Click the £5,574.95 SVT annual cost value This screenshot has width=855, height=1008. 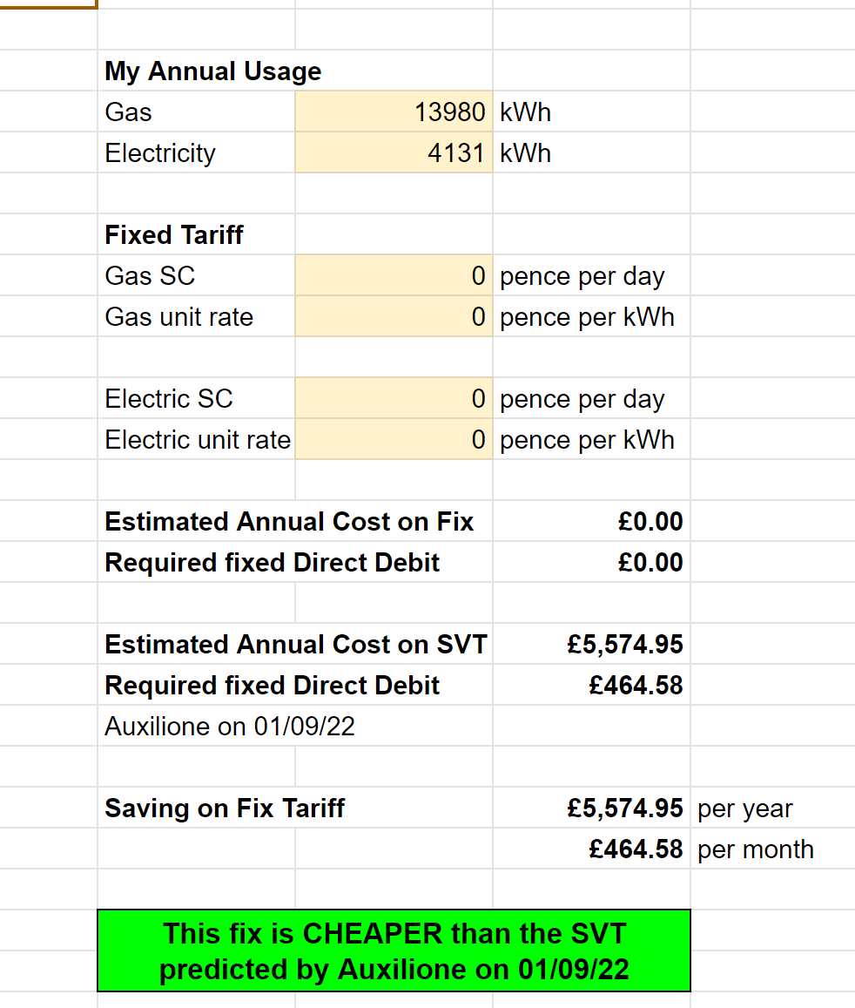coord(624,645)
